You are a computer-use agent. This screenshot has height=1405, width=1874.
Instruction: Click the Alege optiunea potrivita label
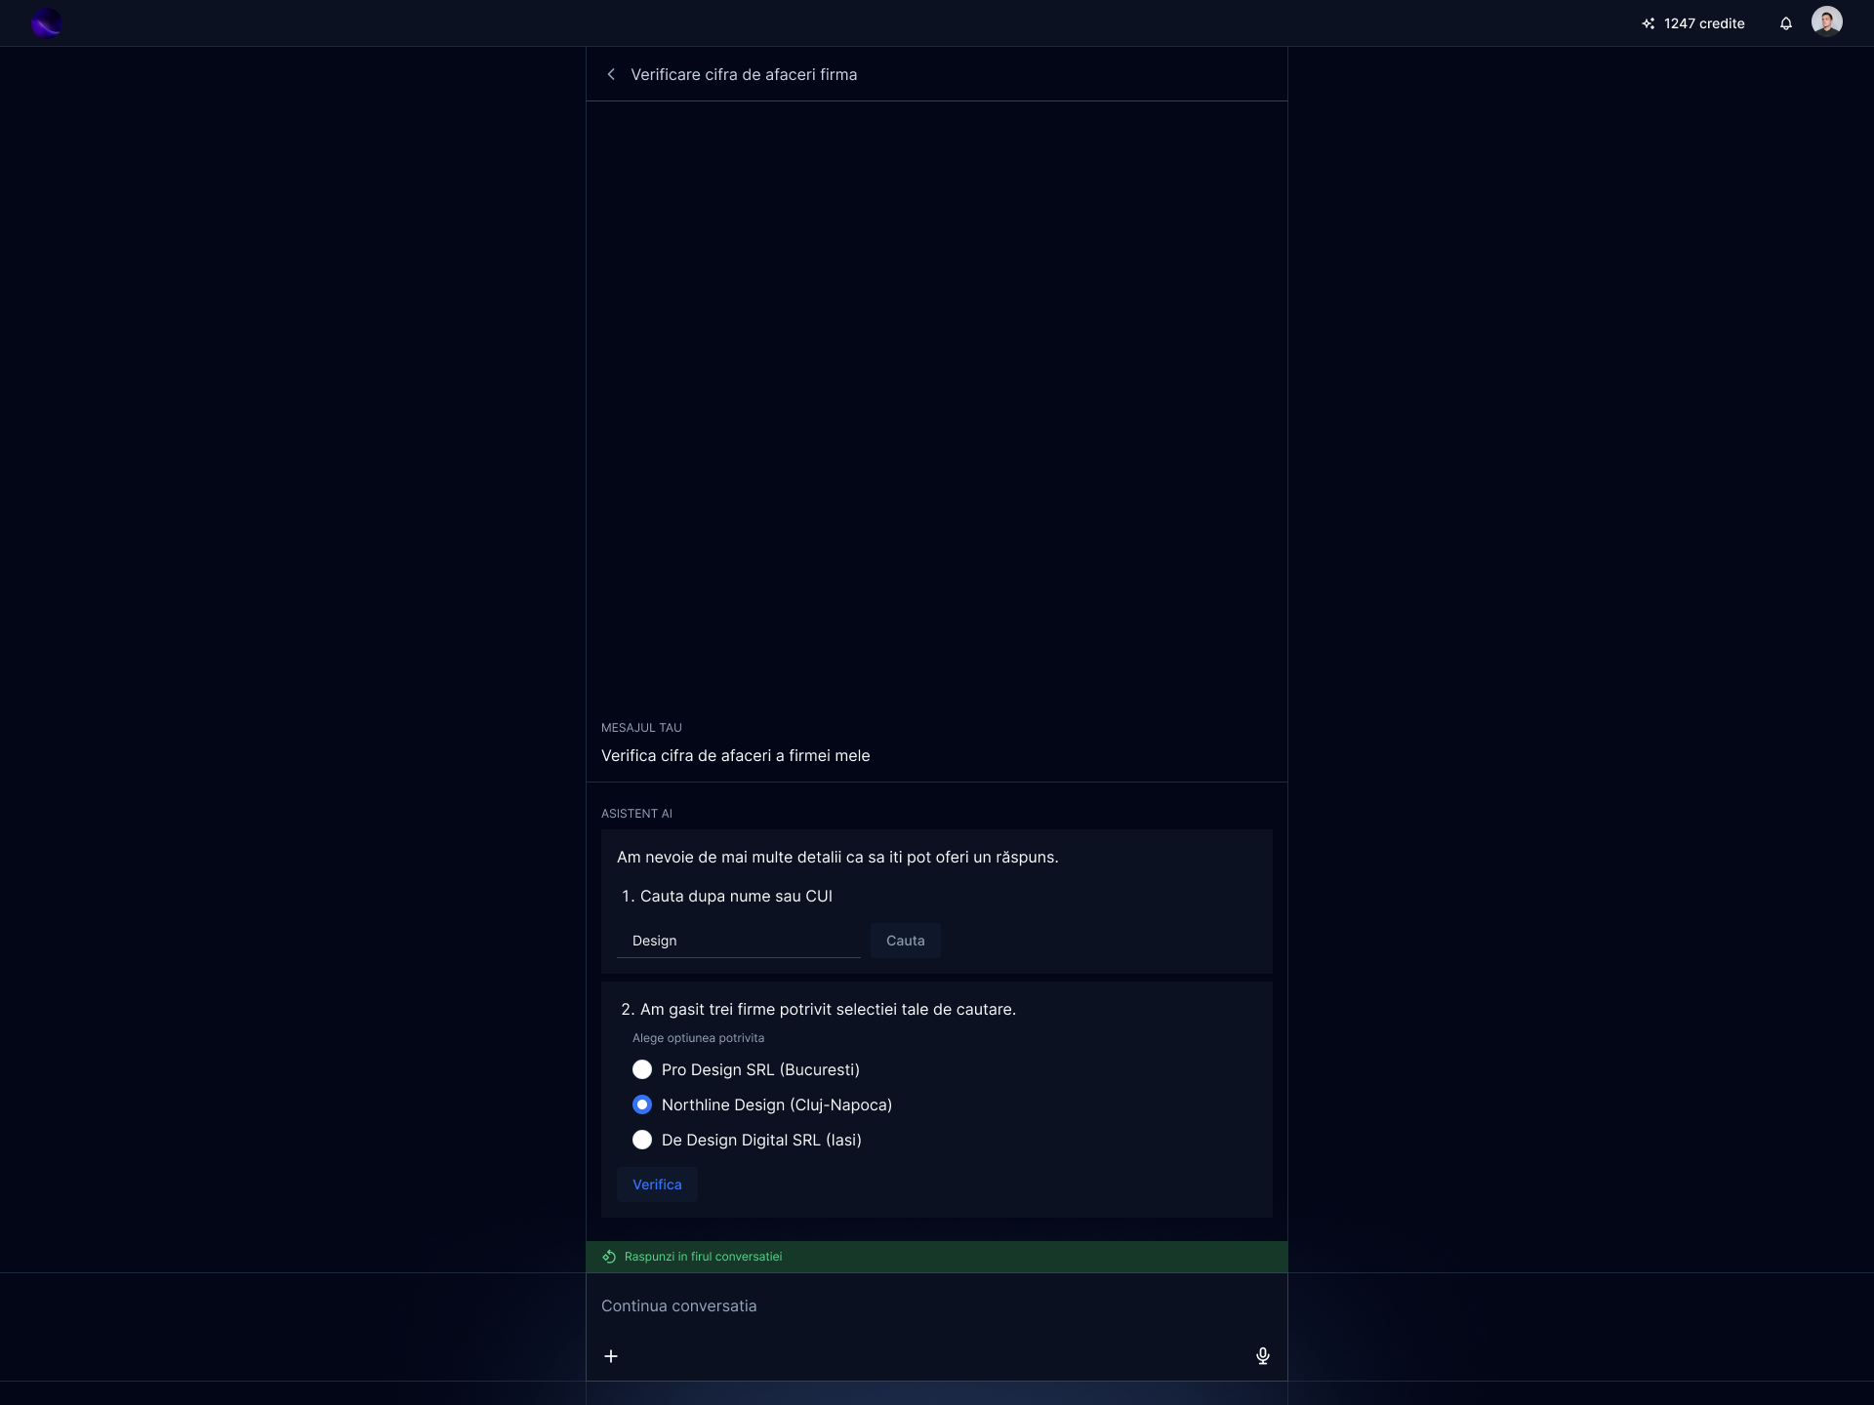pos(698,1038)
